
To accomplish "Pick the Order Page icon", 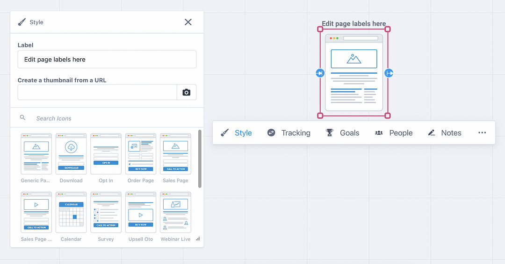I will coord(140,154).
